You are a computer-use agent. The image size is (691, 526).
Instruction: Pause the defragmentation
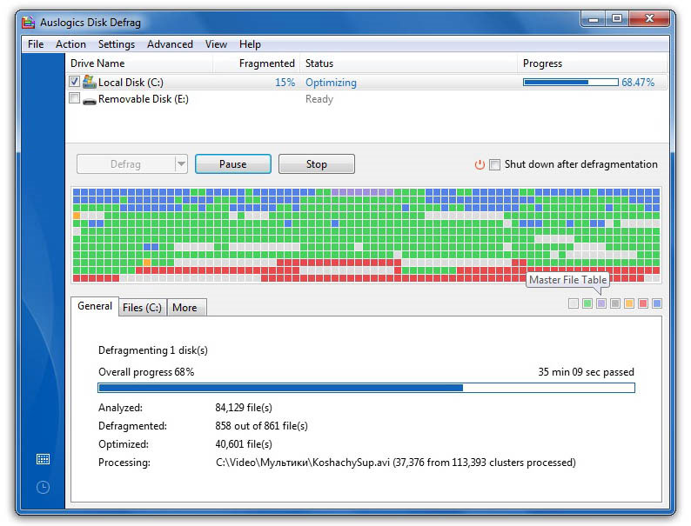tap(232, 164)
